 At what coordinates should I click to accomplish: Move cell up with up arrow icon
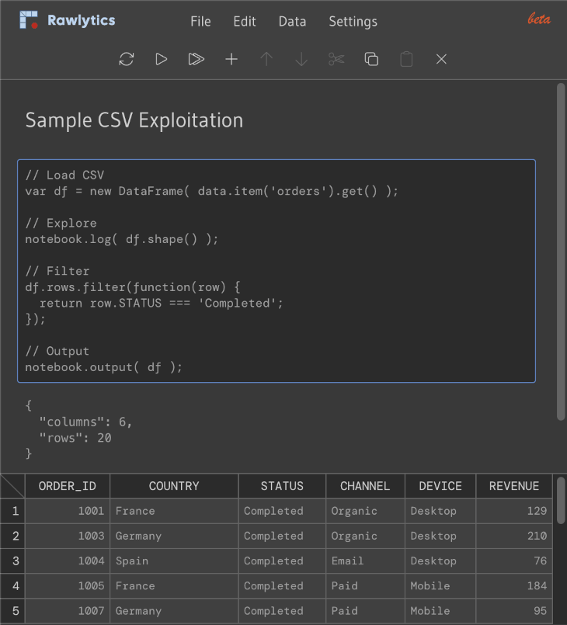pyautogui.click(x=266, y=59)
